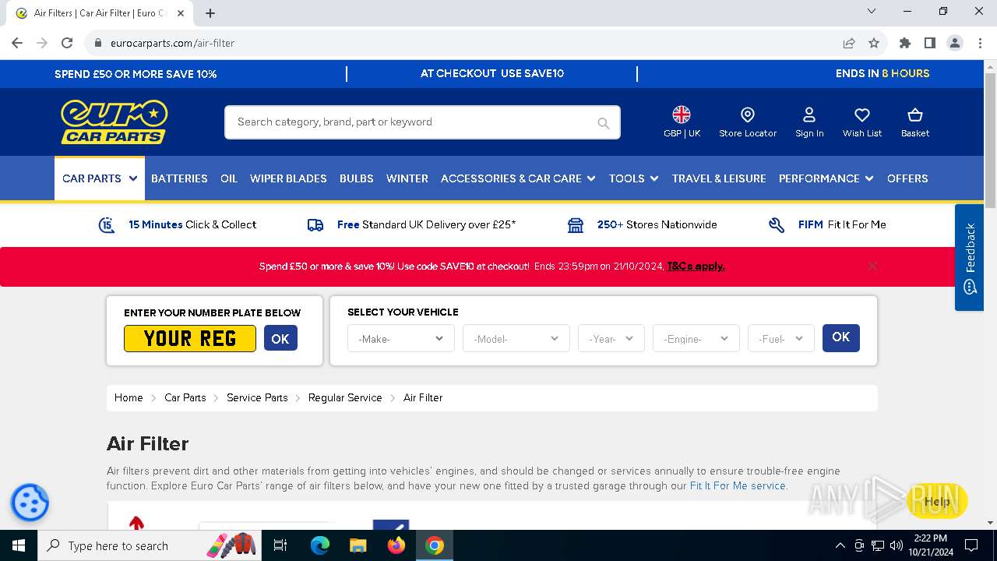Image resolution: width=997 pixels, height=561 pixels.
Task: Open BULBS menu item
Action: click(x=357, y=178)
